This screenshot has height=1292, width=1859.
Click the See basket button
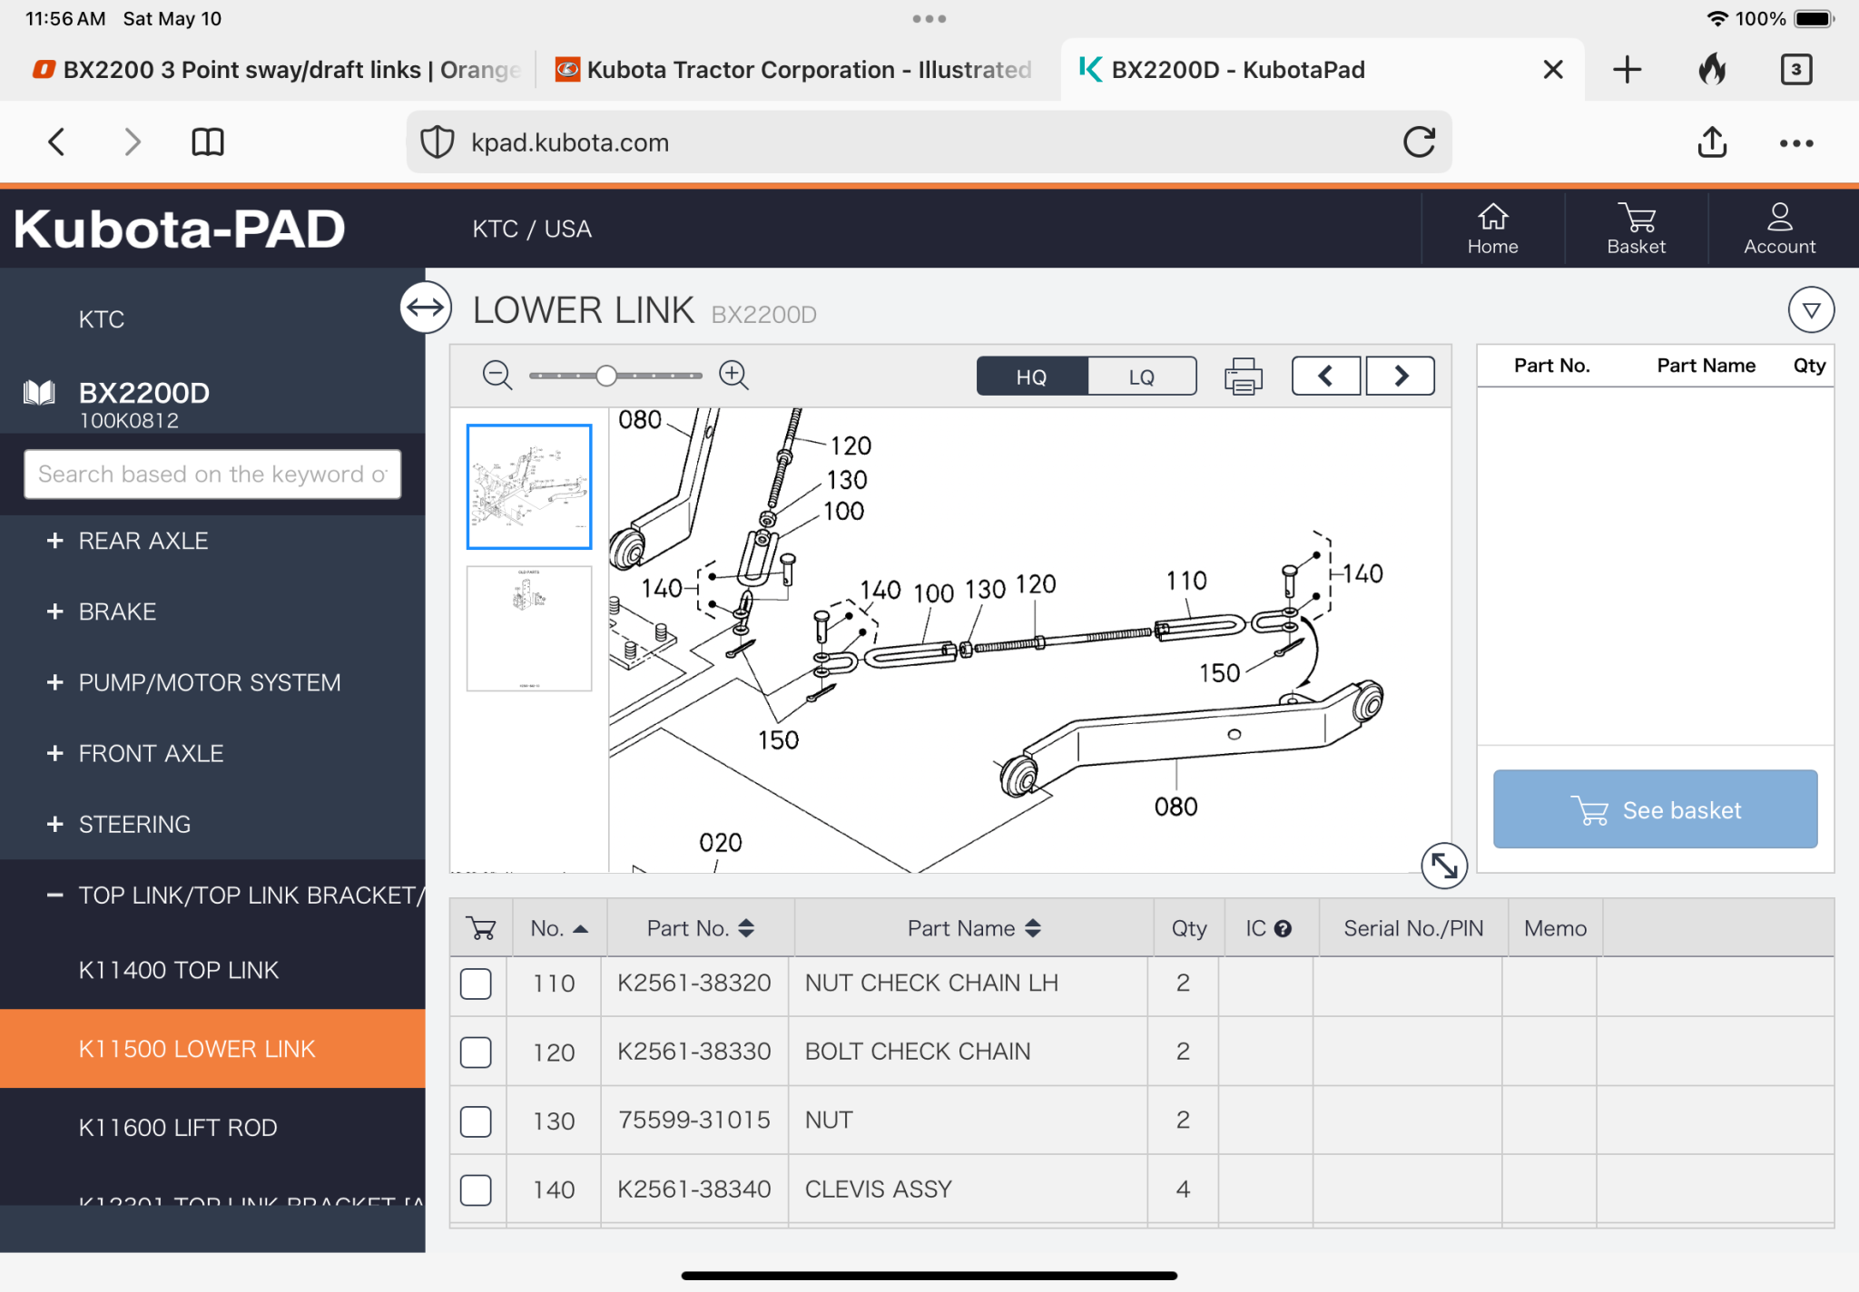(1655, 809)
